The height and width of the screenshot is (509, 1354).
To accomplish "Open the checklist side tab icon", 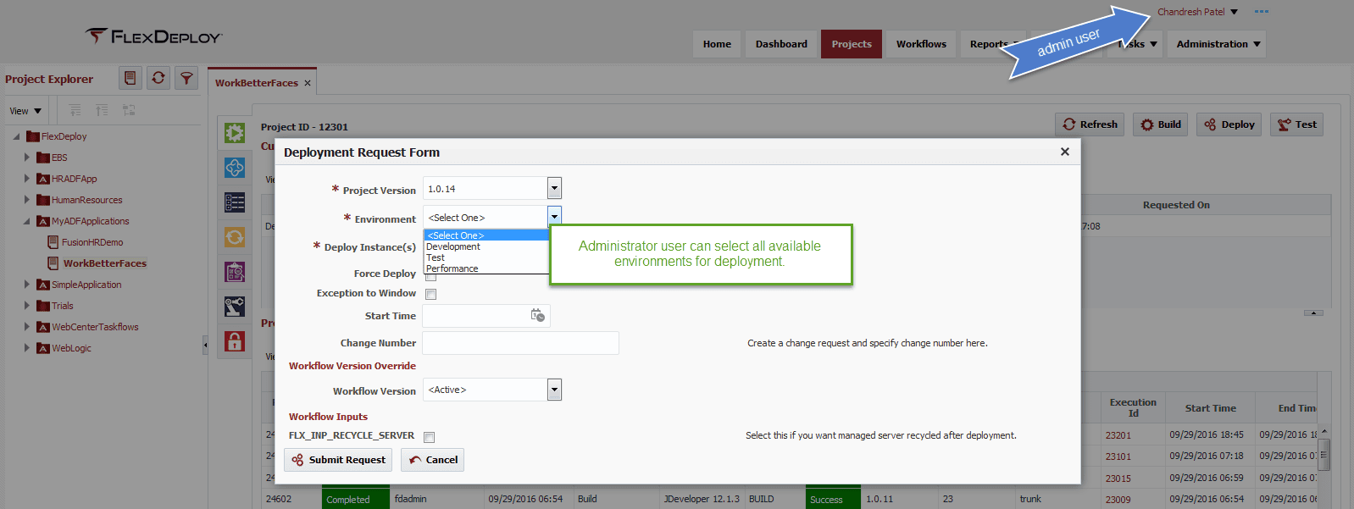I will [x=235, y=202].
